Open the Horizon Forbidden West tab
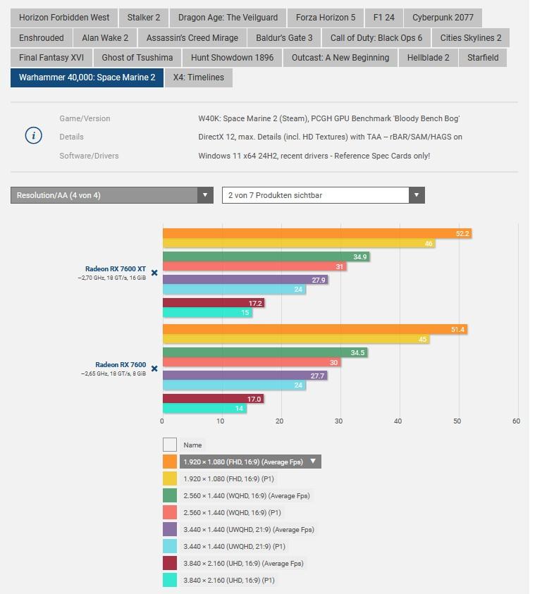 tap(64, 18)
